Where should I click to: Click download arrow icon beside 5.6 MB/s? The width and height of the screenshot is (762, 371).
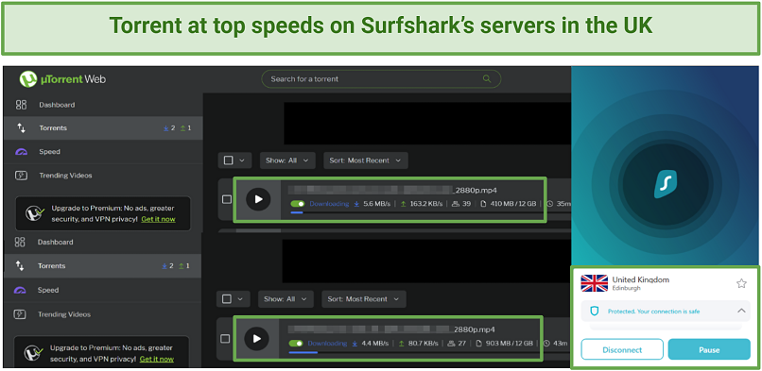356,204
